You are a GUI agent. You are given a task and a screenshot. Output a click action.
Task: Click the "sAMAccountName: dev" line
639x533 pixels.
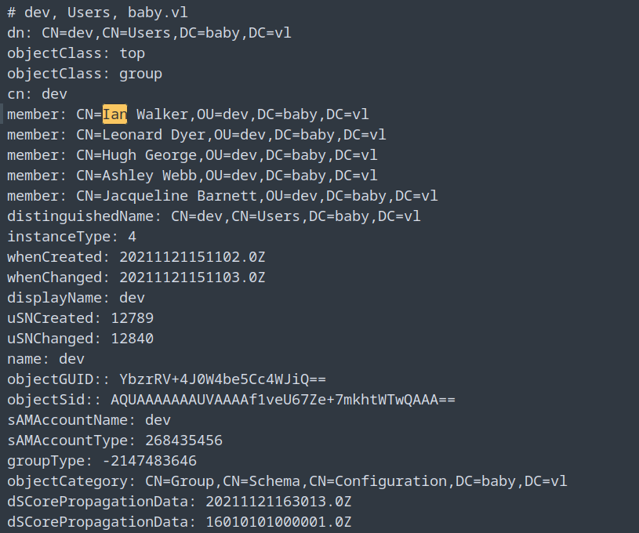click(x=89, y=420)
